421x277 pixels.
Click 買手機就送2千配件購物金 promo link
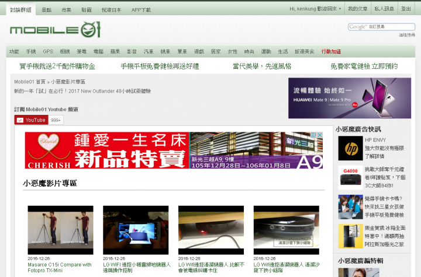click(57, 66)
